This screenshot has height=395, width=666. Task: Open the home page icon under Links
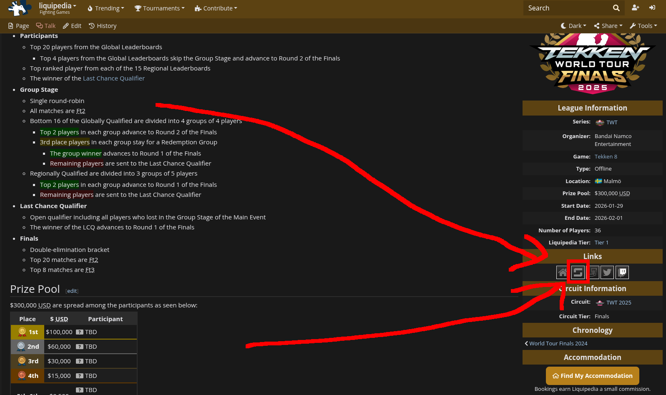click(563, 272)
